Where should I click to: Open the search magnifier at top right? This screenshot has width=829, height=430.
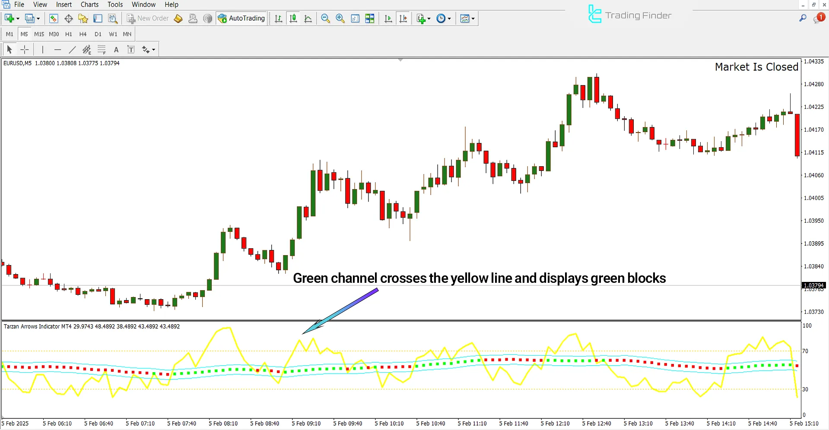pyautogui.click(x=803, y=18)
